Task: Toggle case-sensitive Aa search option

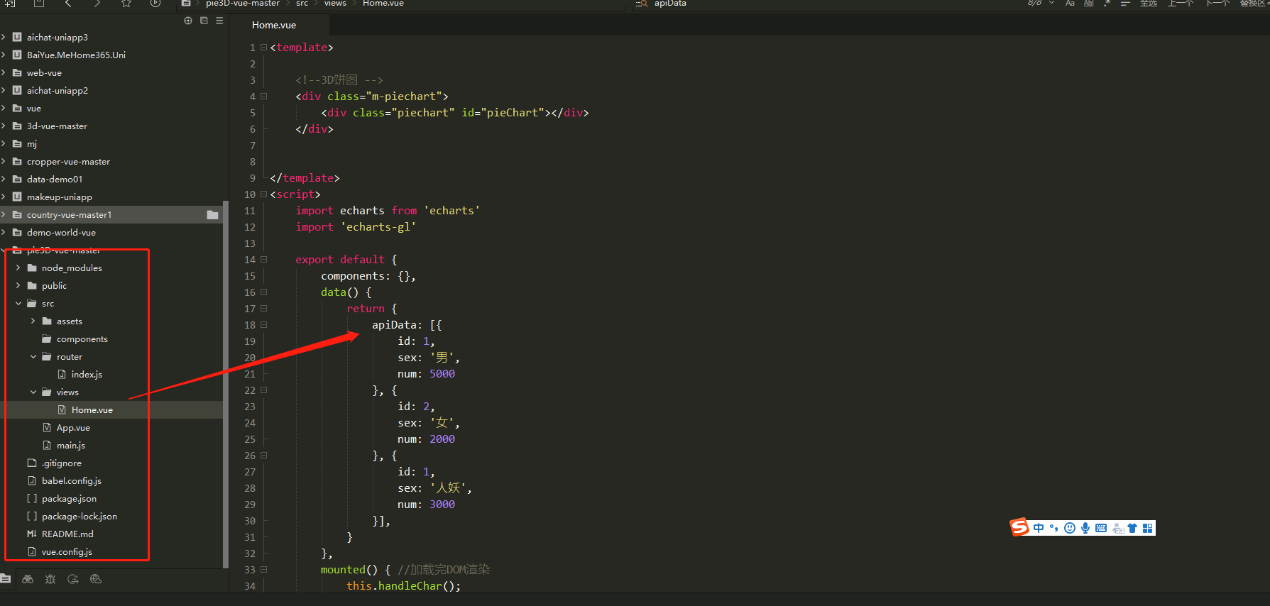Action: tap(1070, 4)
